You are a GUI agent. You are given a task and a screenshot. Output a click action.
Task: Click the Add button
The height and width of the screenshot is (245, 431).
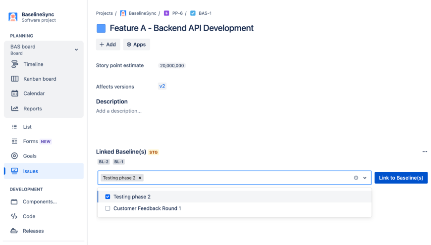(x=108, y=45)
